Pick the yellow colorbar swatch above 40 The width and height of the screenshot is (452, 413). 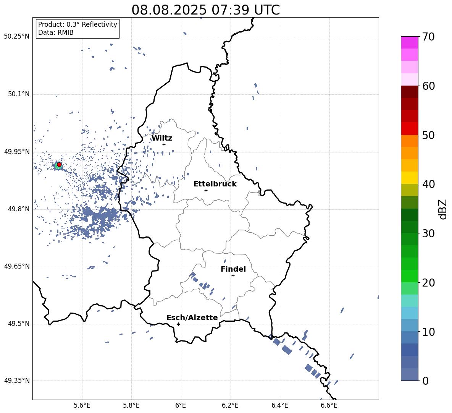pos(409,178)
